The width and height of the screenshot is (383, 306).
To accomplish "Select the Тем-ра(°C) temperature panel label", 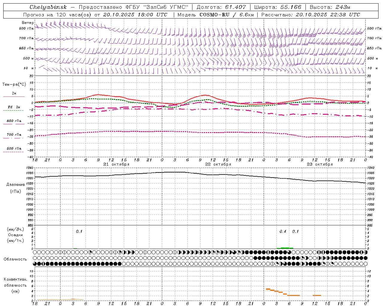I will (x=14, y=85).
